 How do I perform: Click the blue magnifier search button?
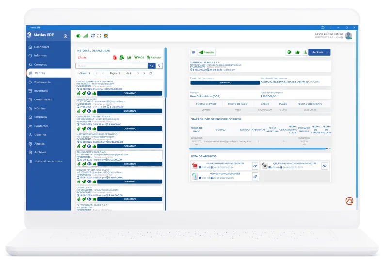pyautogui.click(x=152, y=66)
